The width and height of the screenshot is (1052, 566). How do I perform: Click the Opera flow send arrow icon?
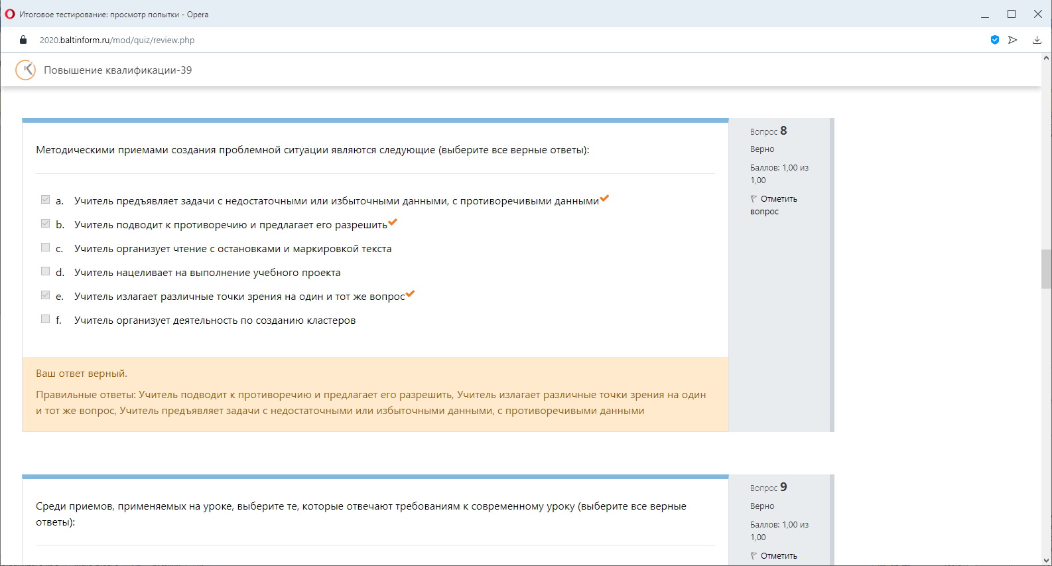point(1013,40)
